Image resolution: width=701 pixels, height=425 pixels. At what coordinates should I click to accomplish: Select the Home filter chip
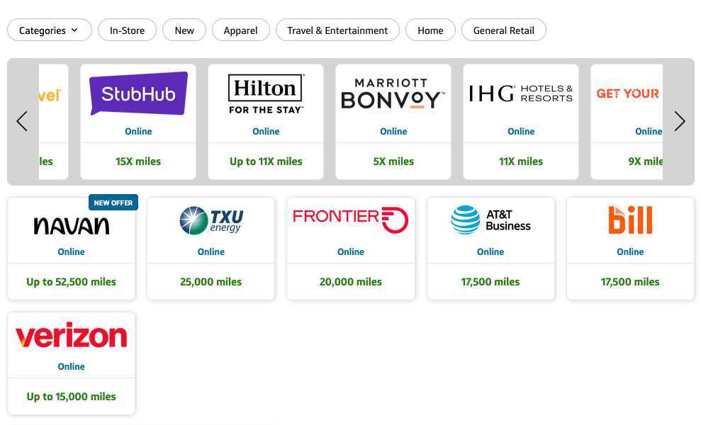pos(430,30)
